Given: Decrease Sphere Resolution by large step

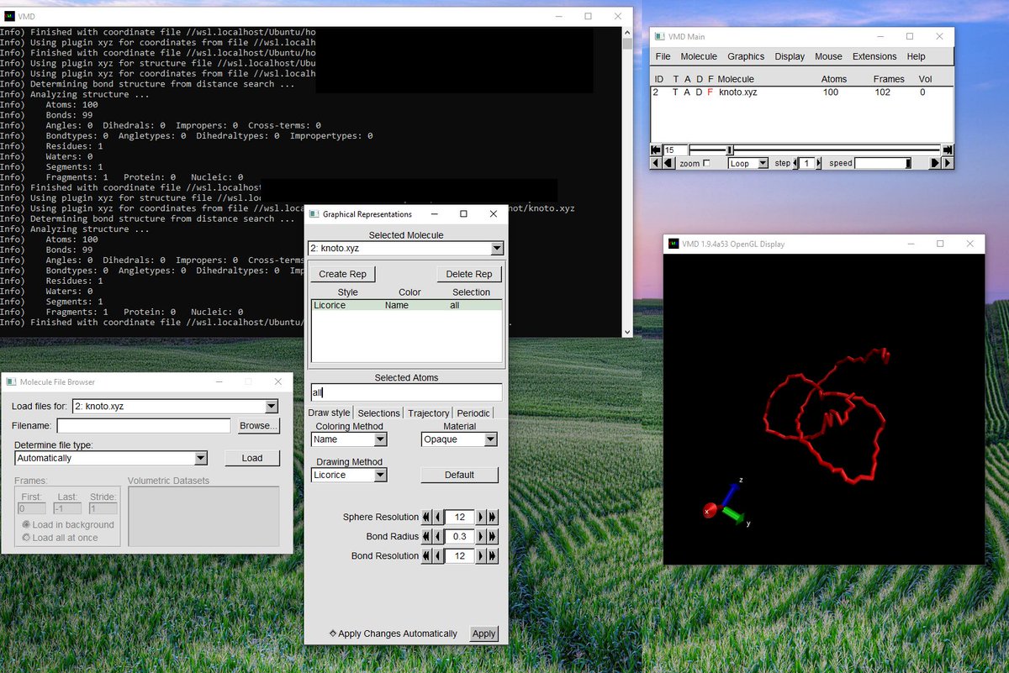Looking at the screenshot, I should pyautogui.click(x=426, y=518).
